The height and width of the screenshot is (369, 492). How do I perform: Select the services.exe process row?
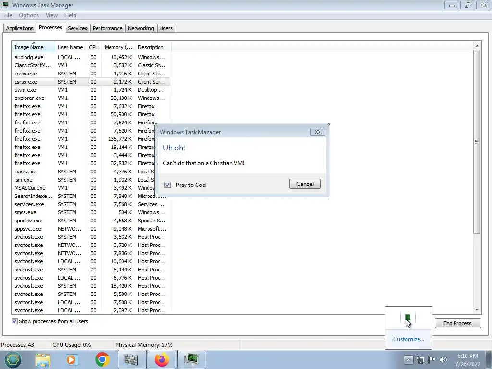(x=91, y=204)
